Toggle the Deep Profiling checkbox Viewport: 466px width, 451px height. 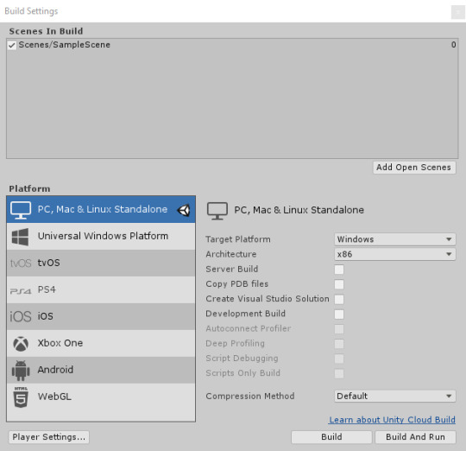click(339, 344)
